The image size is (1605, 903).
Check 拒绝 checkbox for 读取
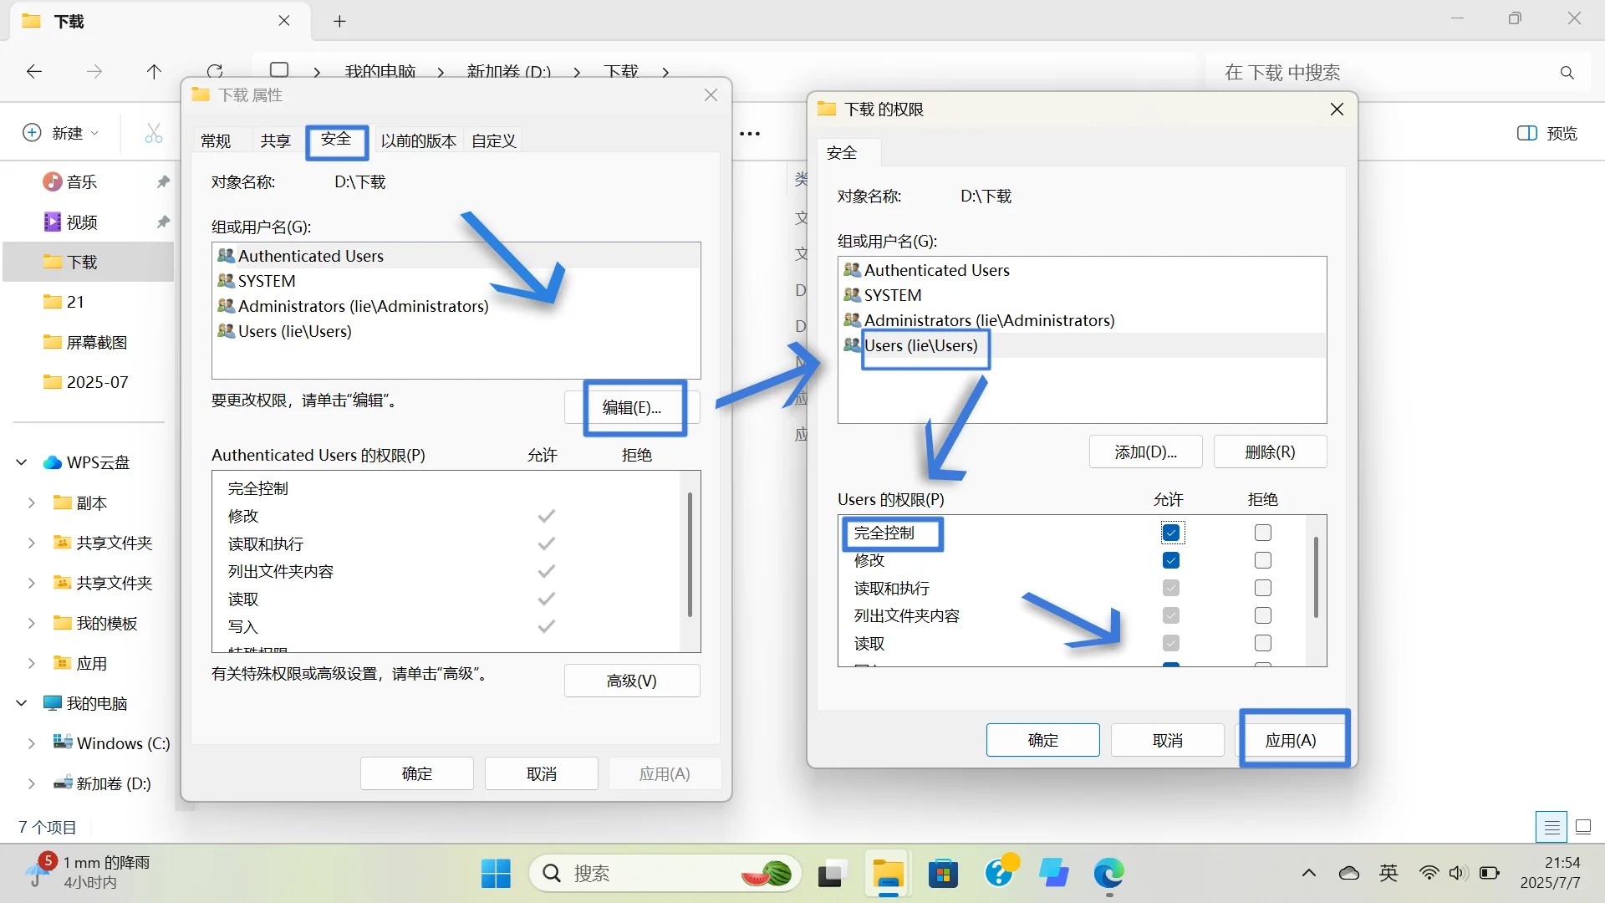pos(1262,643)
